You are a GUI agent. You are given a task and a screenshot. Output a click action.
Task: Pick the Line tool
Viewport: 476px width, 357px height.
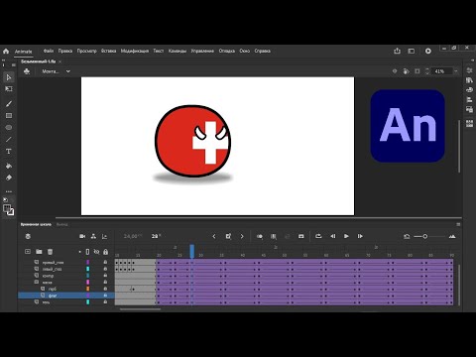[x=9, y=140]
